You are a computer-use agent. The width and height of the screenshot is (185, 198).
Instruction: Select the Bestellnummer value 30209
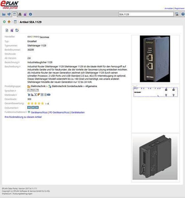31,50
